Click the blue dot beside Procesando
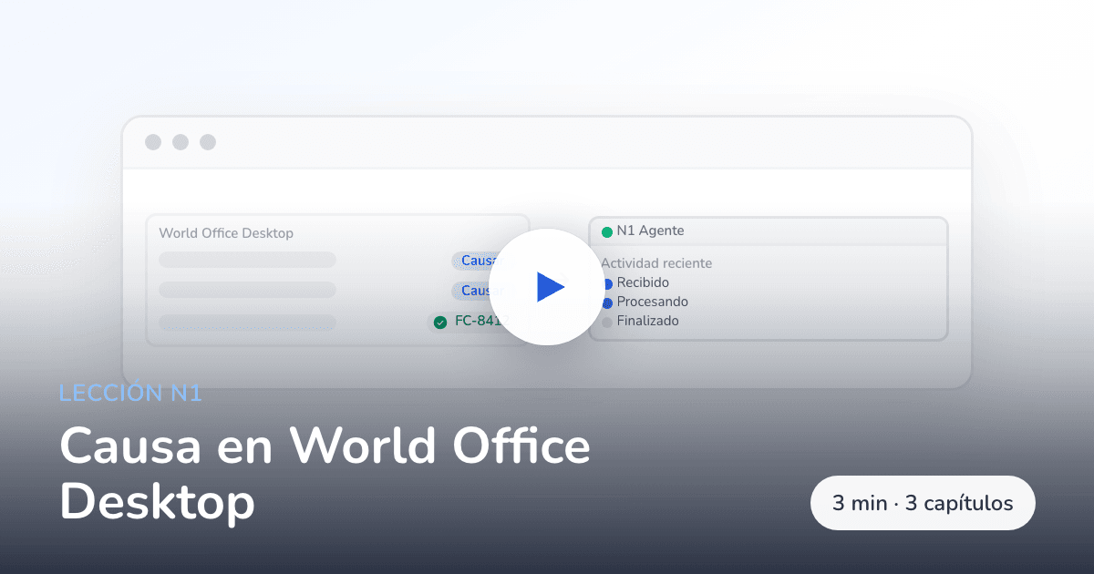This screenshot has width=1094, height=574. click(x=607, y=302)
